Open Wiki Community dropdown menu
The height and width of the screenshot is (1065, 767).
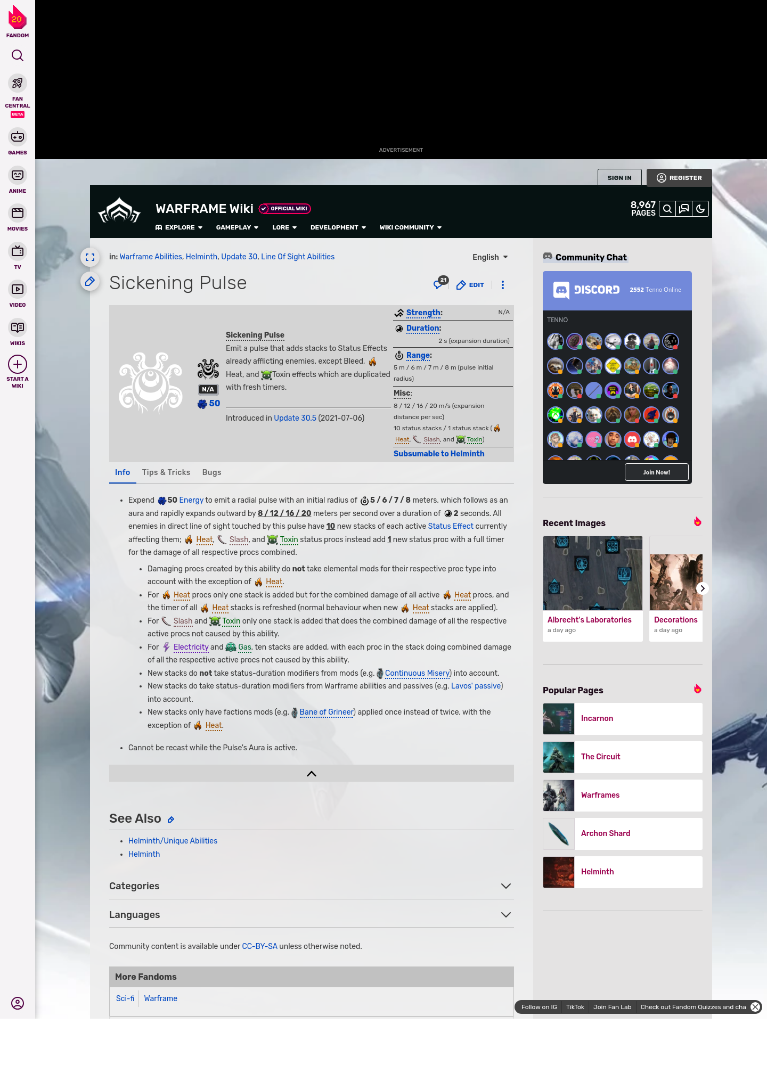point(411,227)
